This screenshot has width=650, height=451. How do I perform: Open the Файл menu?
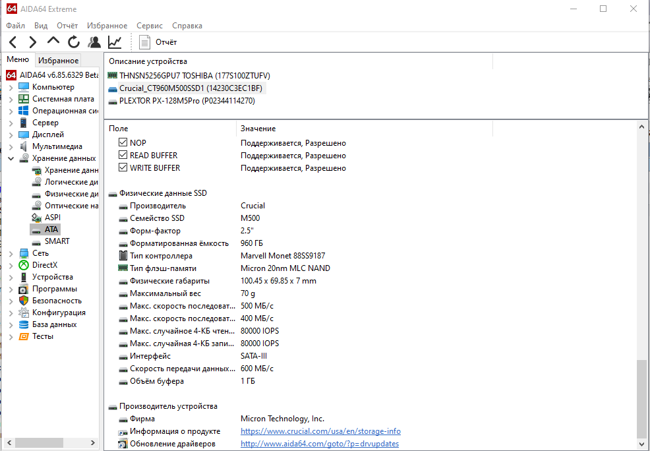click(x=15, y=26)
